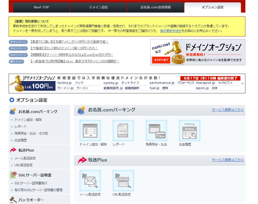Click the 出金履歴 caption under History tile

point(185,144)
